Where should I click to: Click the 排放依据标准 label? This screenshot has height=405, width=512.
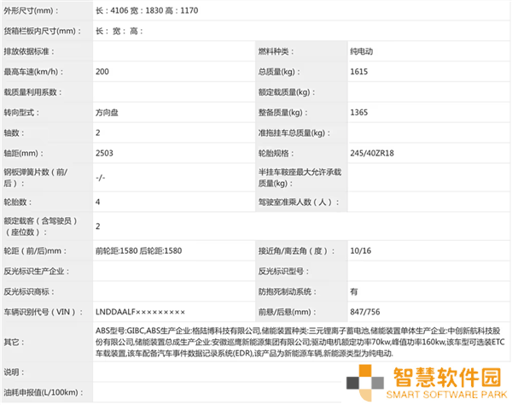pos(29,51)
